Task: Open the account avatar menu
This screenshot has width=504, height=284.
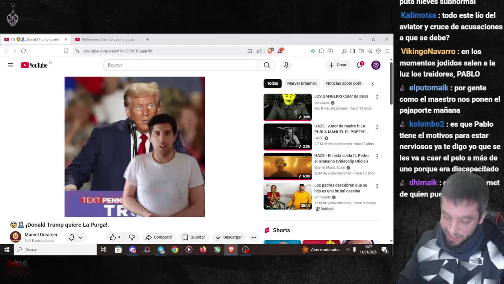Action: (x=376, y=65)
